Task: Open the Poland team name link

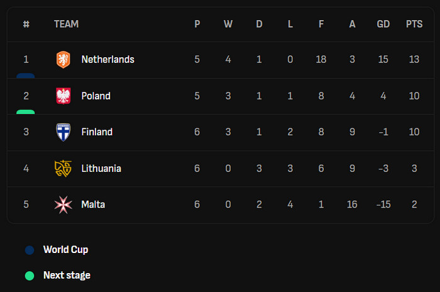Action: [96, 96]
